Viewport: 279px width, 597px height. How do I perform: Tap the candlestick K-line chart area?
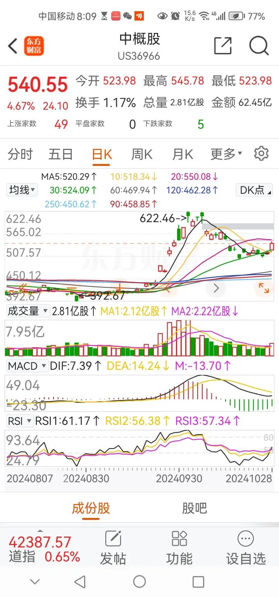point(139,256)
